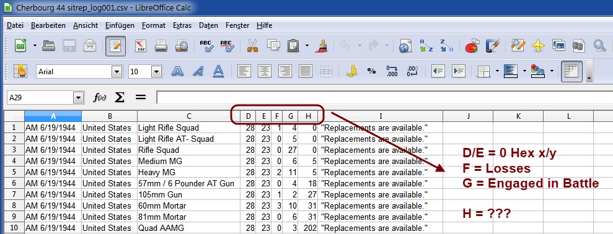Open the page preview
The image size is (613, 234).
click(x=182, y=46)
